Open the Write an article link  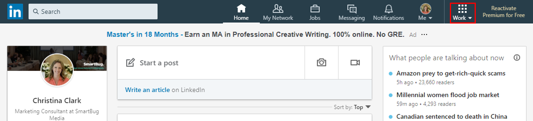point(147,90)
